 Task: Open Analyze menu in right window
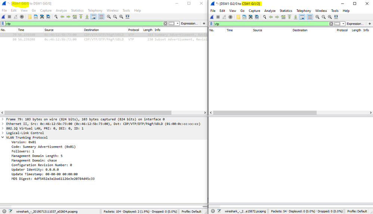270,11
